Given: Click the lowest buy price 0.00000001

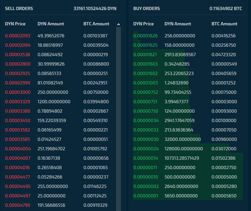Looking at the screenshot, I should pyautogui.click(x=146, y=196).
